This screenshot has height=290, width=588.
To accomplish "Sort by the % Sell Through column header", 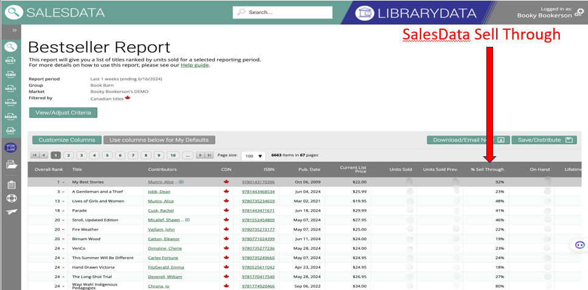I will [x=487, y=170].
